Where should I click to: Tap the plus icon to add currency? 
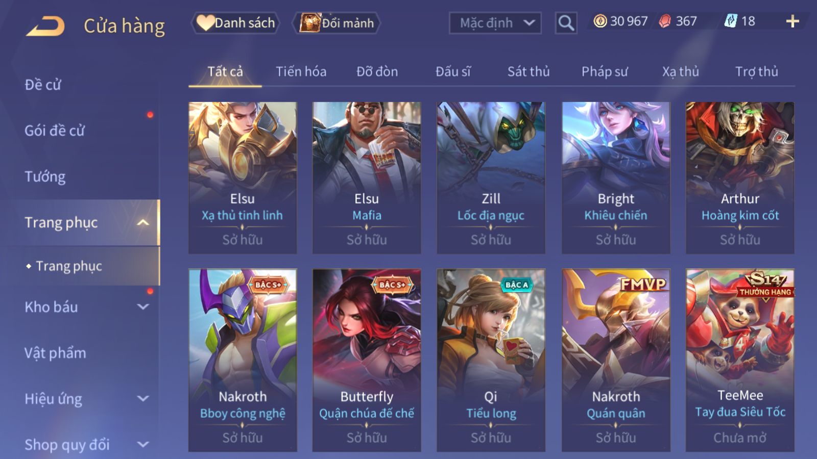pyautogui.click(x=792, y=21)
